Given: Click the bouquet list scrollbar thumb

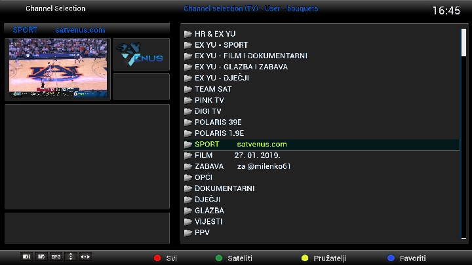Looking at the screenshot, I should coord(463,43).
